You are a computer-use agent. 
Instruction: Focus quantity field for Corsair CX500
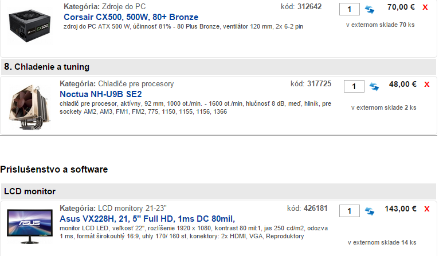tap(350, 9)
